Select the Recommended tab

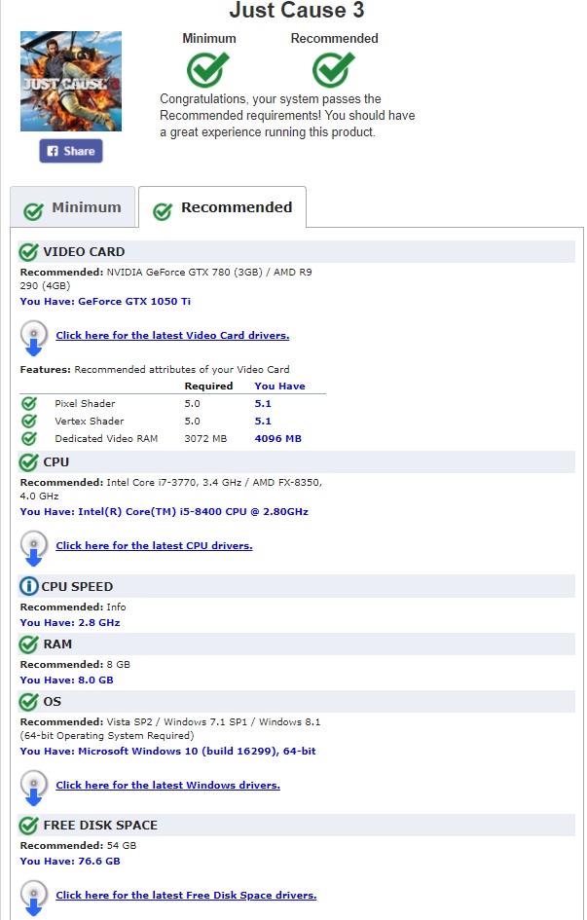coord(223,207)
